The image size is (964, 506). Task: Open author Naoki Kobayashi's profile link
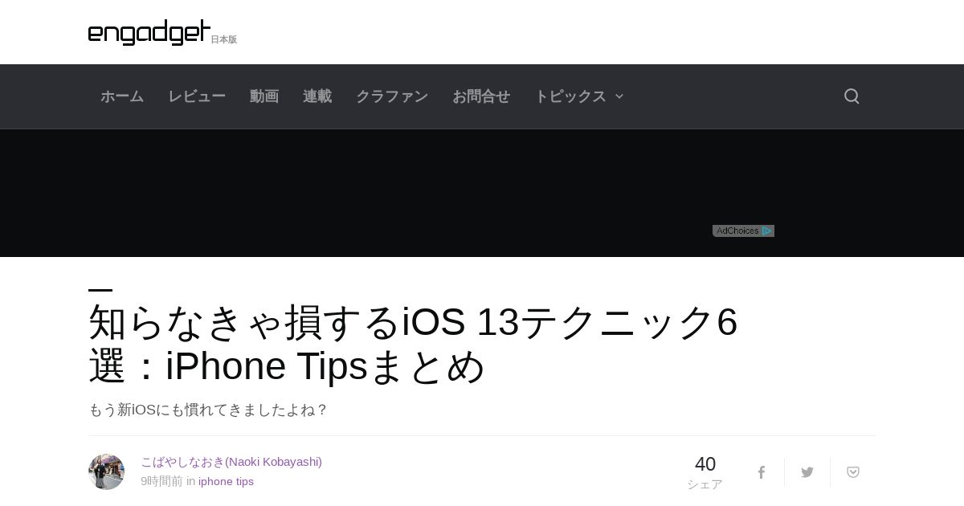tap(231, 462)
